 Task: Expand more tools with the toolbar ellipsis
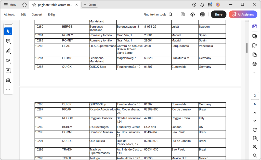(x=8, y=89)
